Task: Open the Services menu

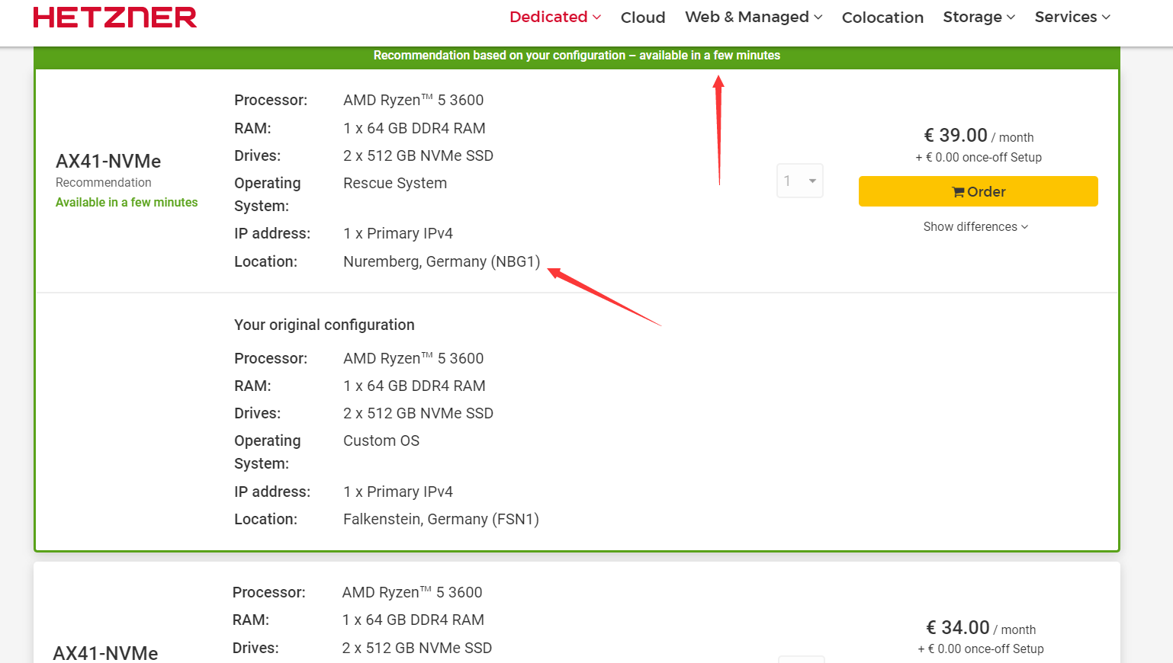Action: coord(1072,17)
